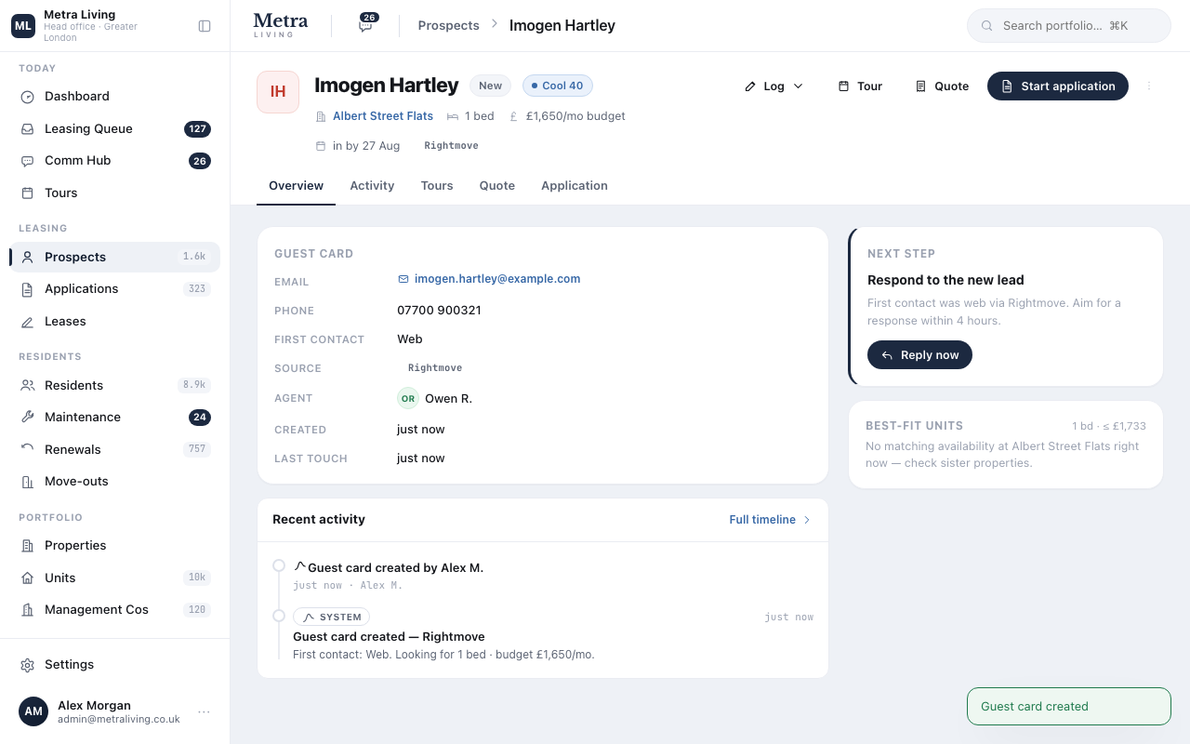Click the SYSTEM tag in recent activity
The width and height of the screenshot is (1190, 744).
331,618
